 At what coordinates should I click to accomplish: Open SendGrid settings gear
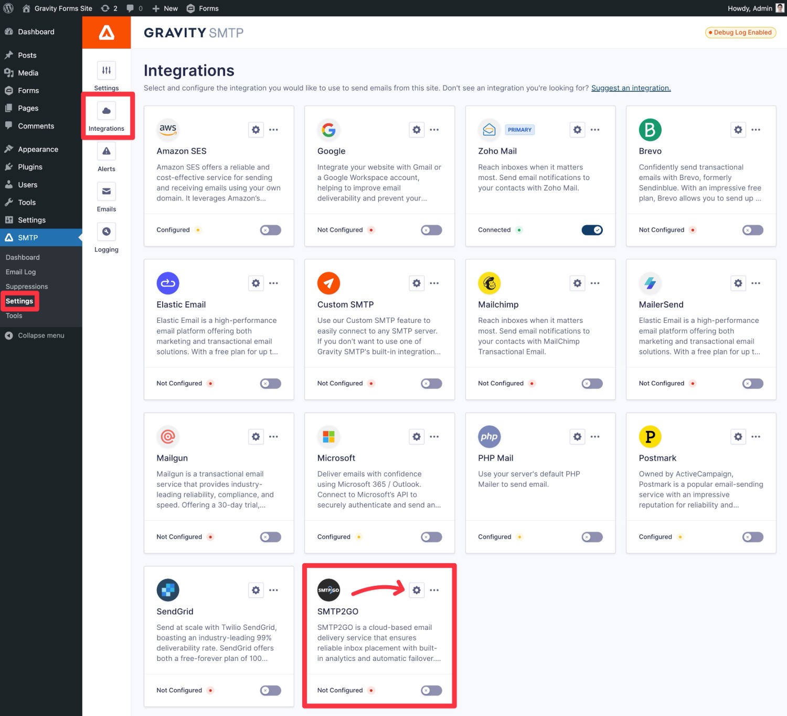pos(256,590)
